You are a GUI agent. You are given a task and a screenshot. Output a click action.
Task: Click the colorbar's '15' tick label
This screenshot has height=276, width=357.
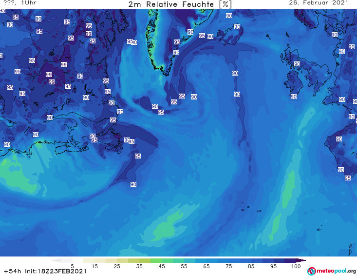click(94, 266)
